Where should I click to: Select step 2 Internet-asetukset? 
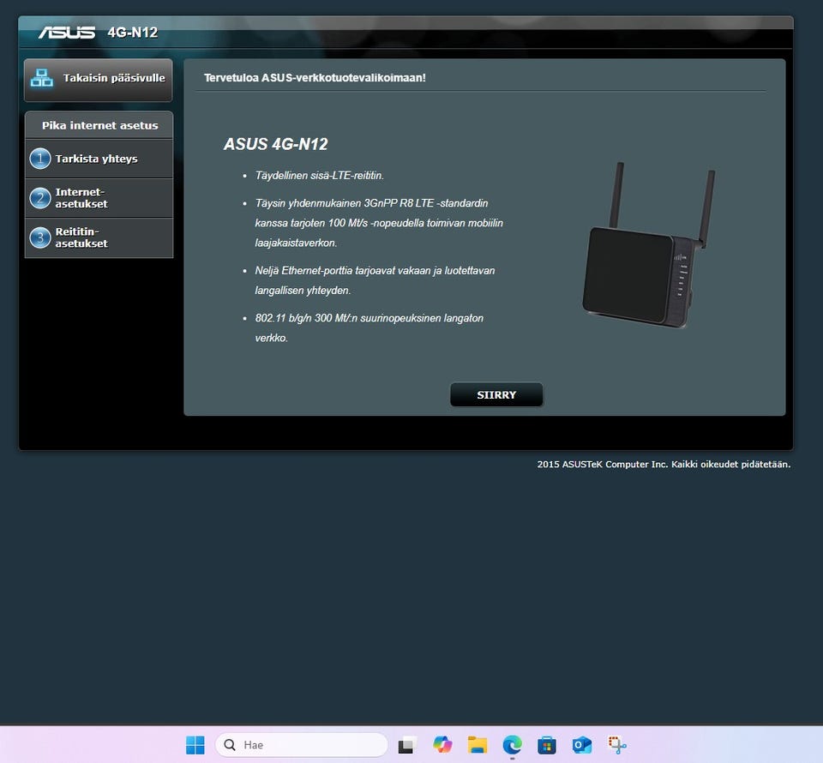point(99,198)
